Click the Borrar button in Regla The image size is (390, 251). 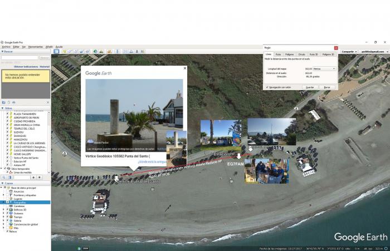click(x=327, y=87)
